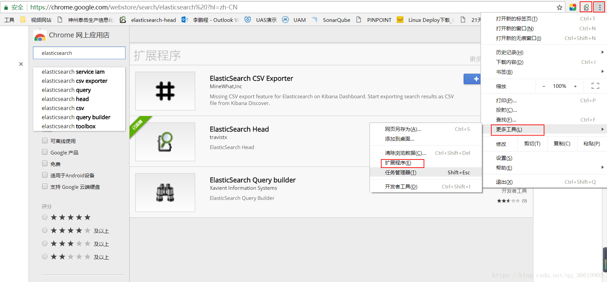Choose suggestion elasticsearch toolbox

(x=79, y=126)
